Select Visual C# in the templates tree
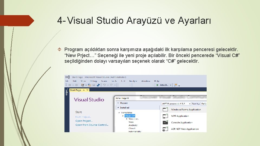The image size is (260, 146). click(130, 116)
